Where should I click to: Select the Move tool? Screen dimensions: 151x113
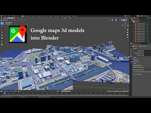(2, 29)
